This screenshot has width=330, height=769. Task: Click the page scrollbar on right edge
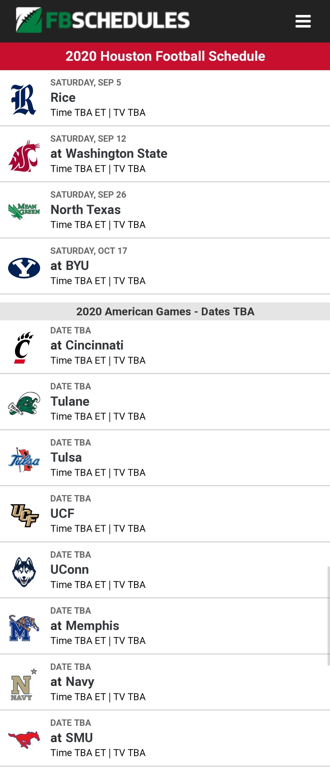pos(328,616)
